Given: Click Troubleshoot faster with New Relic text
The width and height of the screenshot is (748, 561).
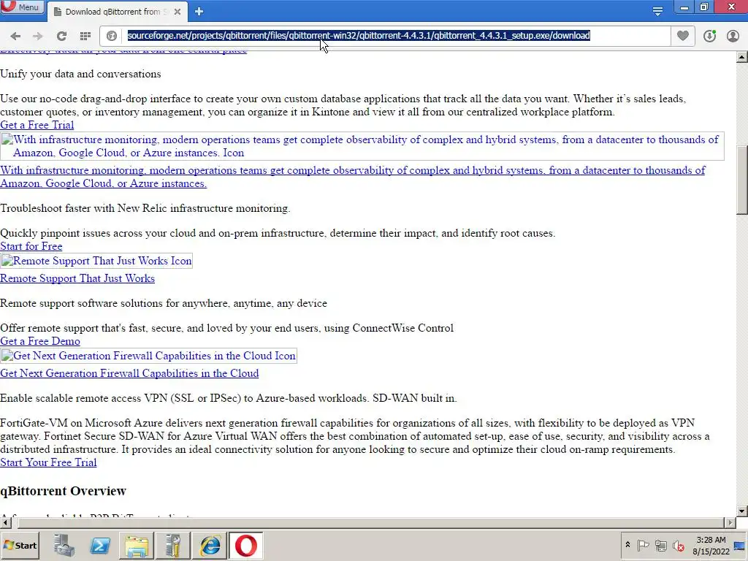Looking at the screenshot, I should tap(145, 208).
